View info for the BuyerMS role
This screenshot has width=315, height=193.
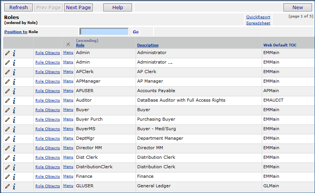(14, 129)
